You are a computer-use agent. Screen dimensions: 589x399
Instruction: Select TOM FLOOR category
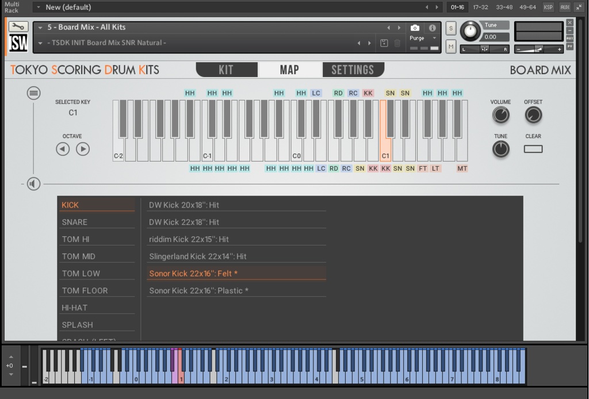point(97,290)
